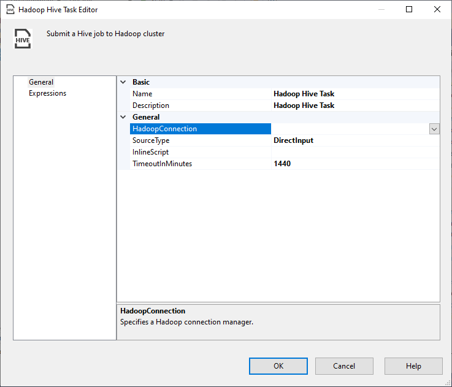
Task: Select the InlineScript property label
Action: coord(150,152)
